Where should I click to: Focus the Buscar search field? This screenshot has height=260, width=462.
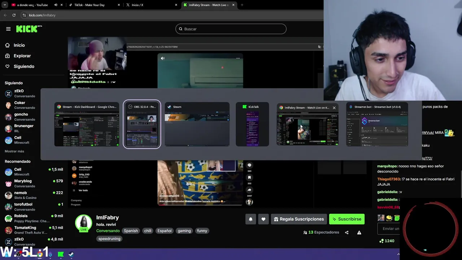click(231, 29)
